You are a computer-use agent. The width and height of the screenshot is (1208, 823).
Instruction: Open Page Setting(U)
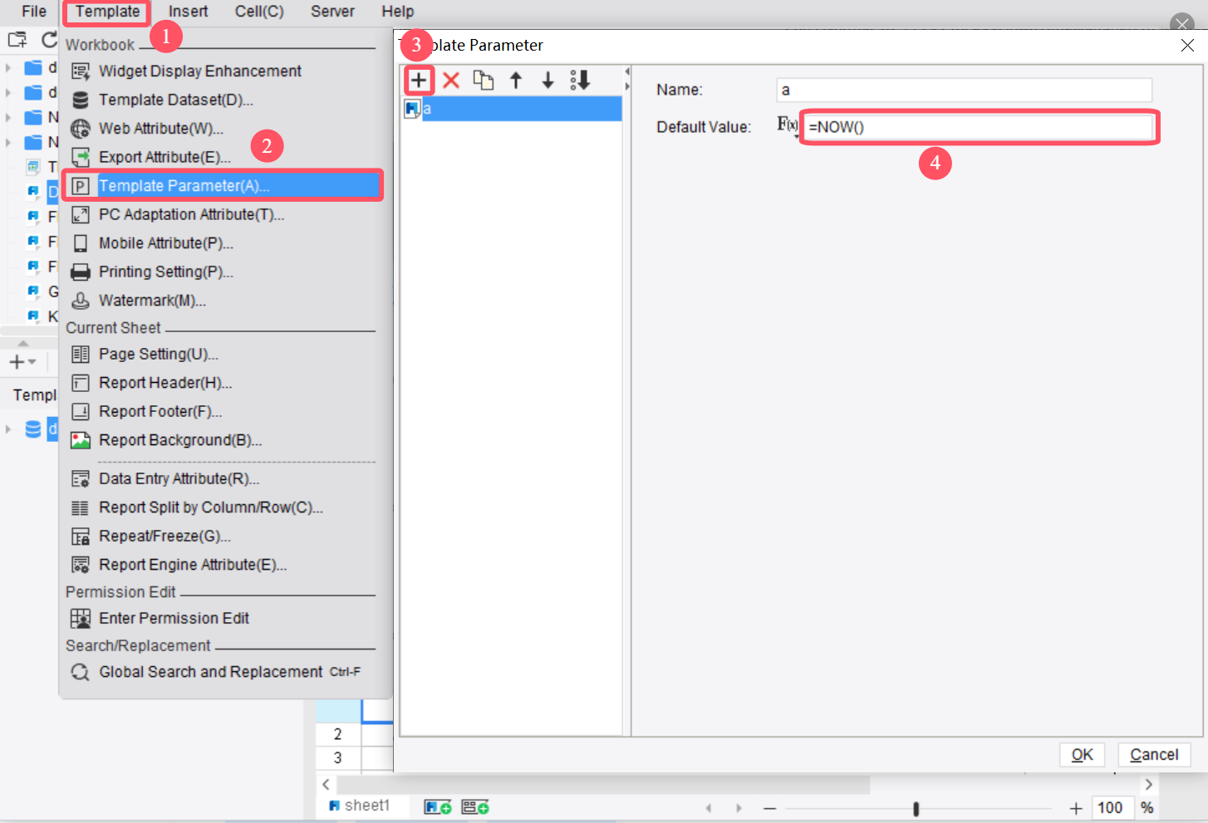click(x=159, y=355)
